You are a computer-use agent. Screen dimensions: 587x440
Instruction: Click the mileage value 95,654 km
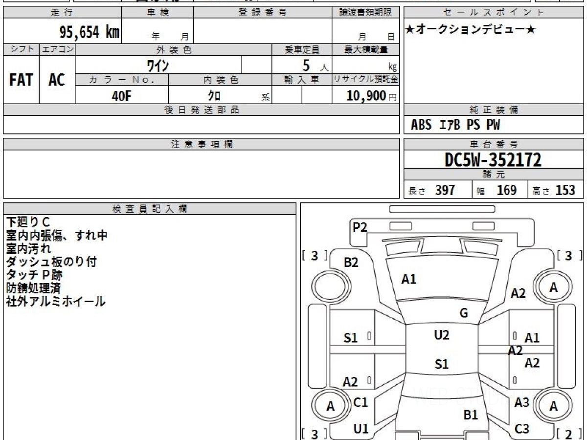tap(90, 32)
